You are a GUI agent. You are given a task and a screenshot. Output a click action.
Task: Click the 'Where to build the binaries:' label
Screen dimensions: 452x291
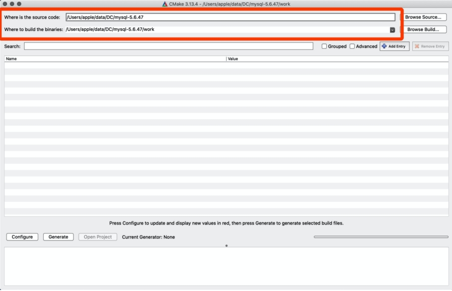[x=34, y=29]
